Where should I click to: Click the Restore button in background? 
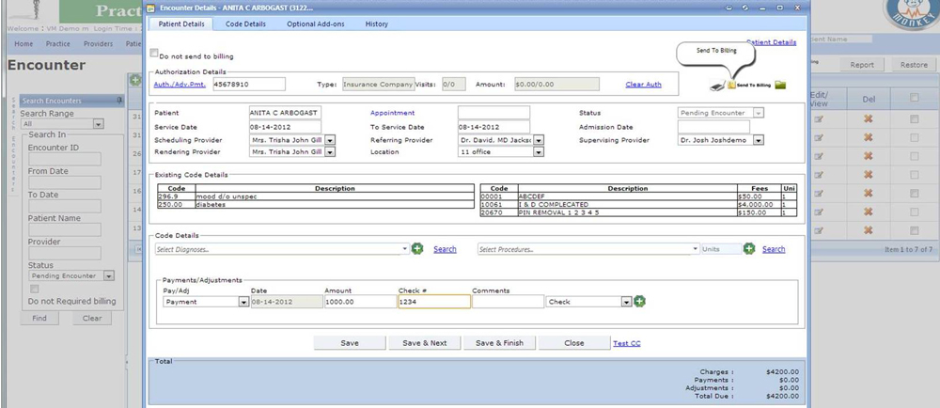click(x=914, y=65)
